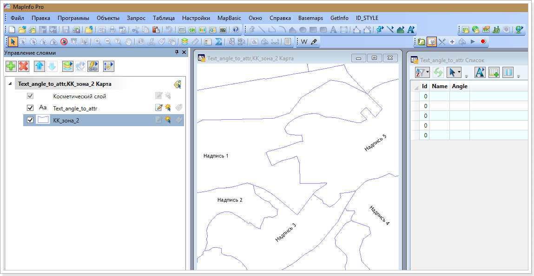Select the Zoom In magnifier tool
The image size is (534, 276).
tap(98, 42)
